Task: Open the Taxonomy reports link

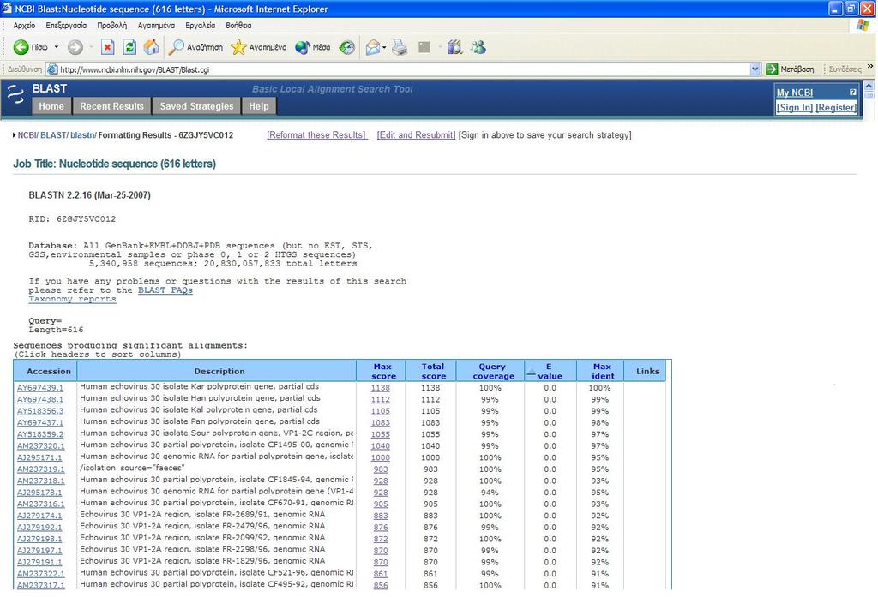Action: [72, 299]
